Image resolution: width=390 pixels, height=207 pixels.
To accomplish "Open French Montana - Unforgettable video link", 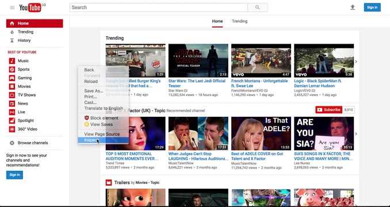I will (259, 83).
